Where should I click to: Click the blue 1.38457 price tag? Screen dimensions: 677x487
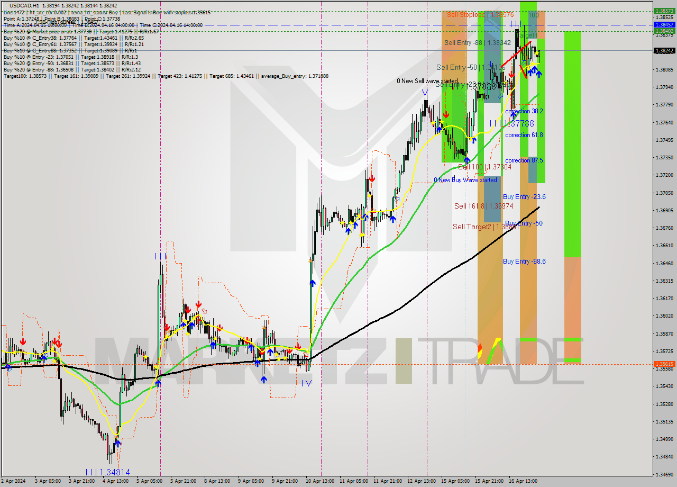(x=664, y=24)
